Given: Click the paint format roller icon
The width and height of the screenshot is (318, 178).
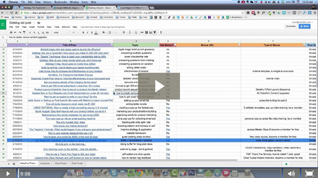Looking at the screenshot, I should coord(24,32).
